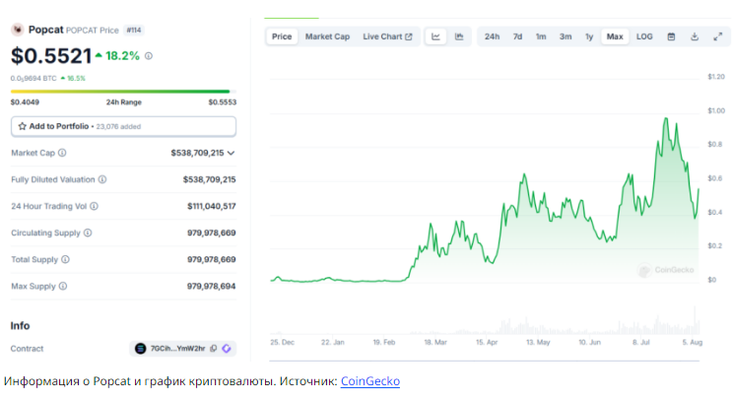Click the 24h Range progress bar
Image resolution: width=732 pixels, height=402 pixels.
tap(123, 92)
